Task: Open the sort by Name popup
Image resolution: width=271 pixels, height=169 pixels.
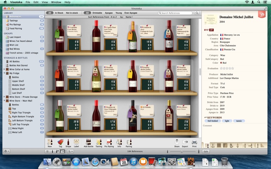Action: tap(129, 17)
